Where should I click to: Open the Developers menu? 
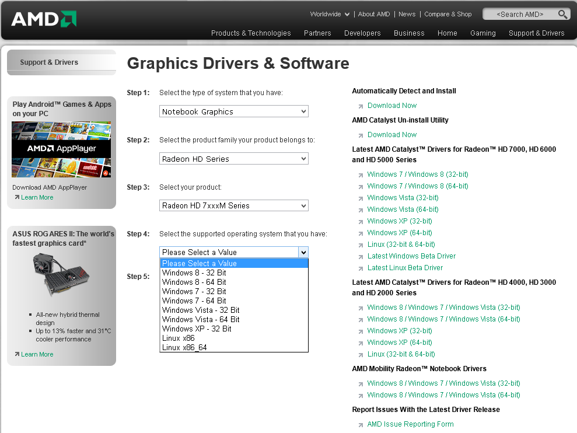pos(362,33)
